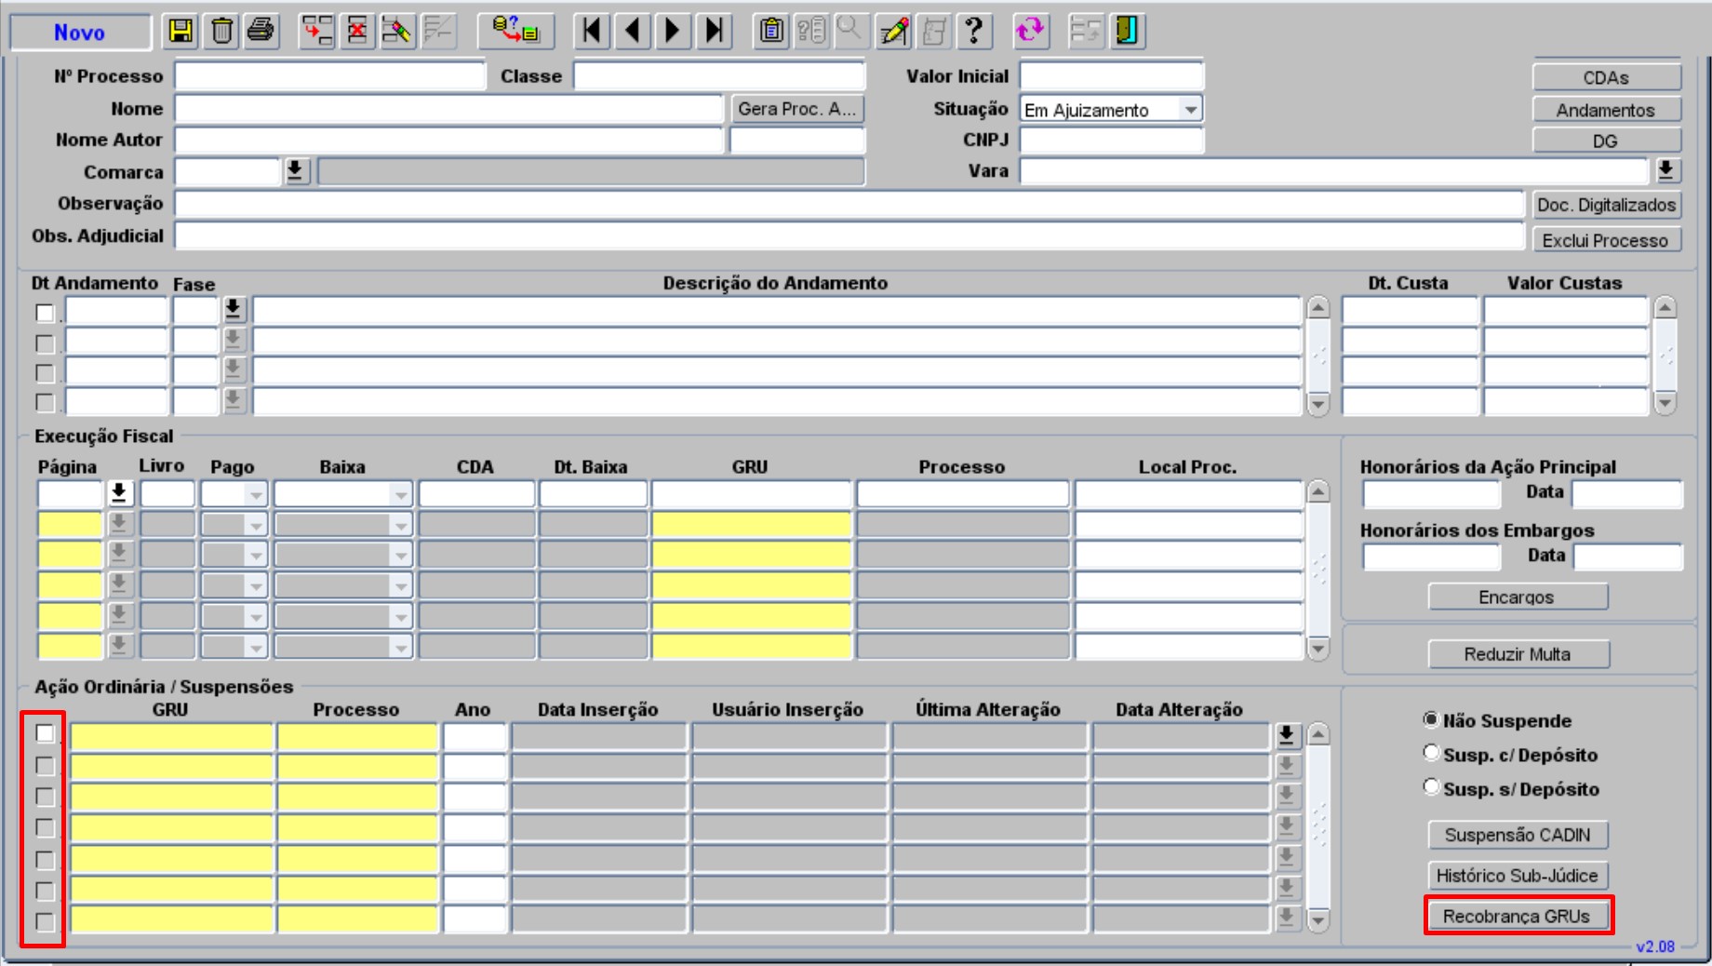
Task: Check the first Dt Andamento row checkbox
Action: (x=45, y=313)
